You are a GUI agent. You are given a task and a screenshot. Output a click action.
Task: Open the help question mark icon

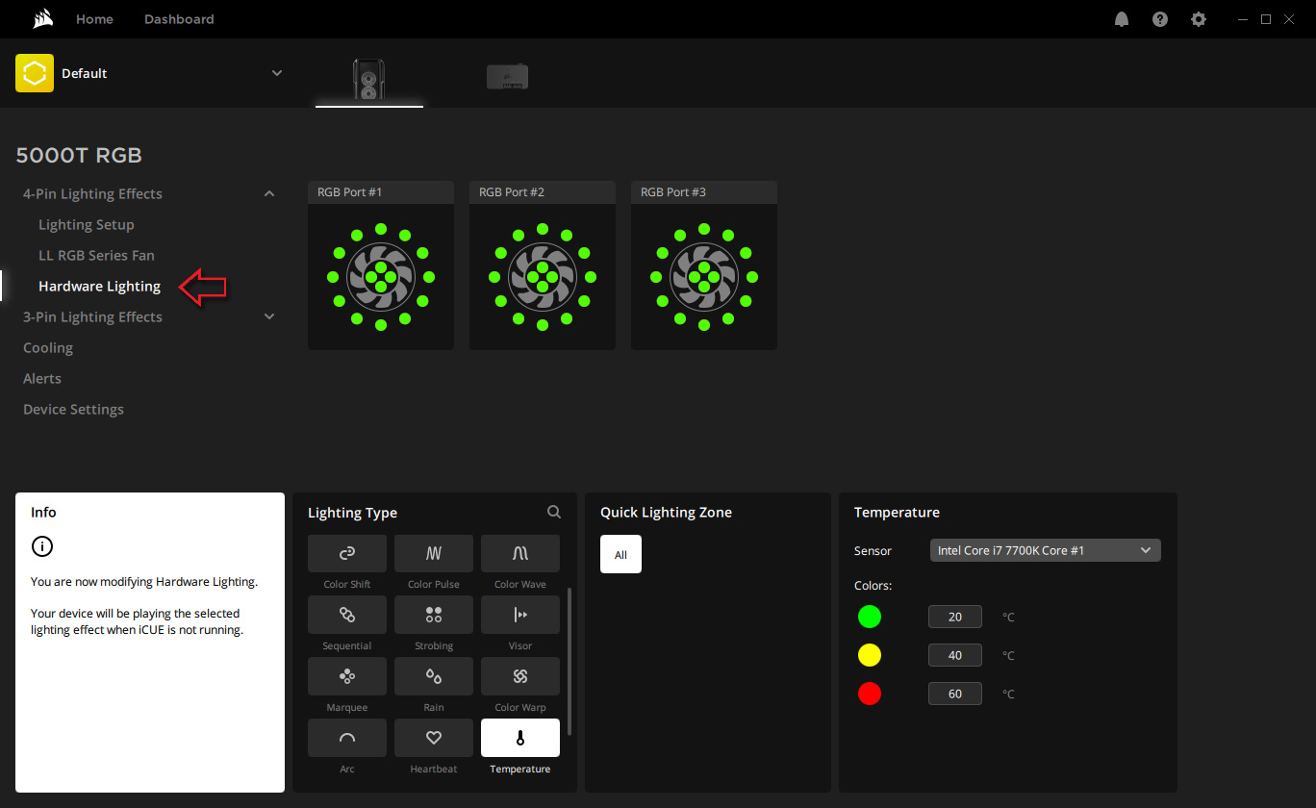(1160, 19)
